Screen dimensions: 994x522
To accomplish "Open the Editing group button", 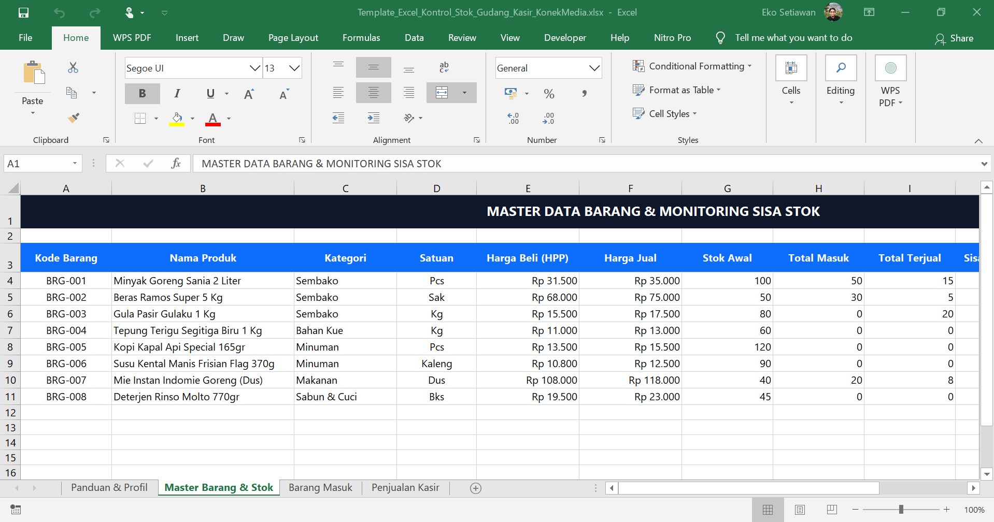I will point(841,80).
